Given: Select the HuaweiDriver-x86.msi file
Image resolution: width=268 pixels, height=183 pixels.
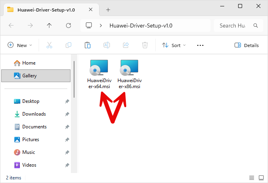Looking at the screenshot, I should point(129,74).
